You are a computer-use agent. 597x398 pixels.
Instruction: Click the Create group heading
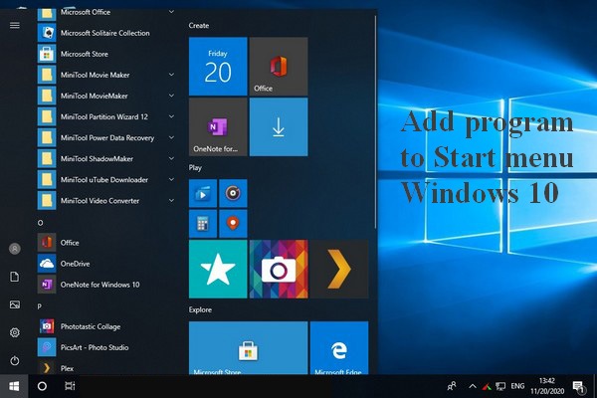pyautogui.click(x=199, y=26)
